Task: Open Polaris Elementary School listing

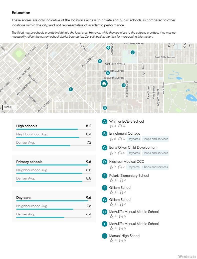Action: click(x=129, y=176)
